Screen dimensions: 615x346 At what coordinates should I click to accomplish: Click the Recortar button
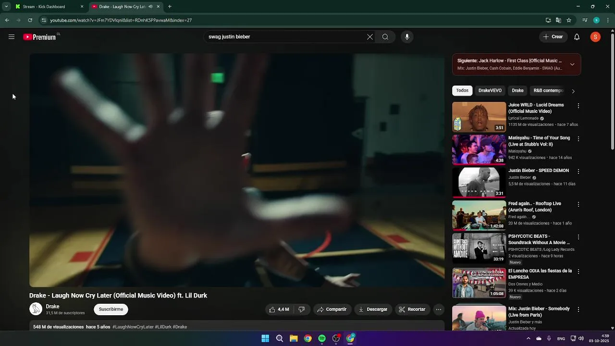click(412, 309)
